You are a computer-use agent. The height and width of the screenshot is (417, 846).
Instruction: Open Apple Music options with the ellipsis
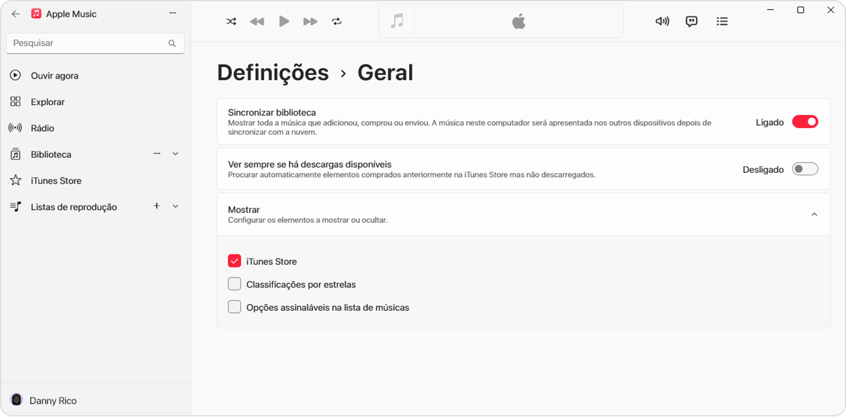[172, 13]
